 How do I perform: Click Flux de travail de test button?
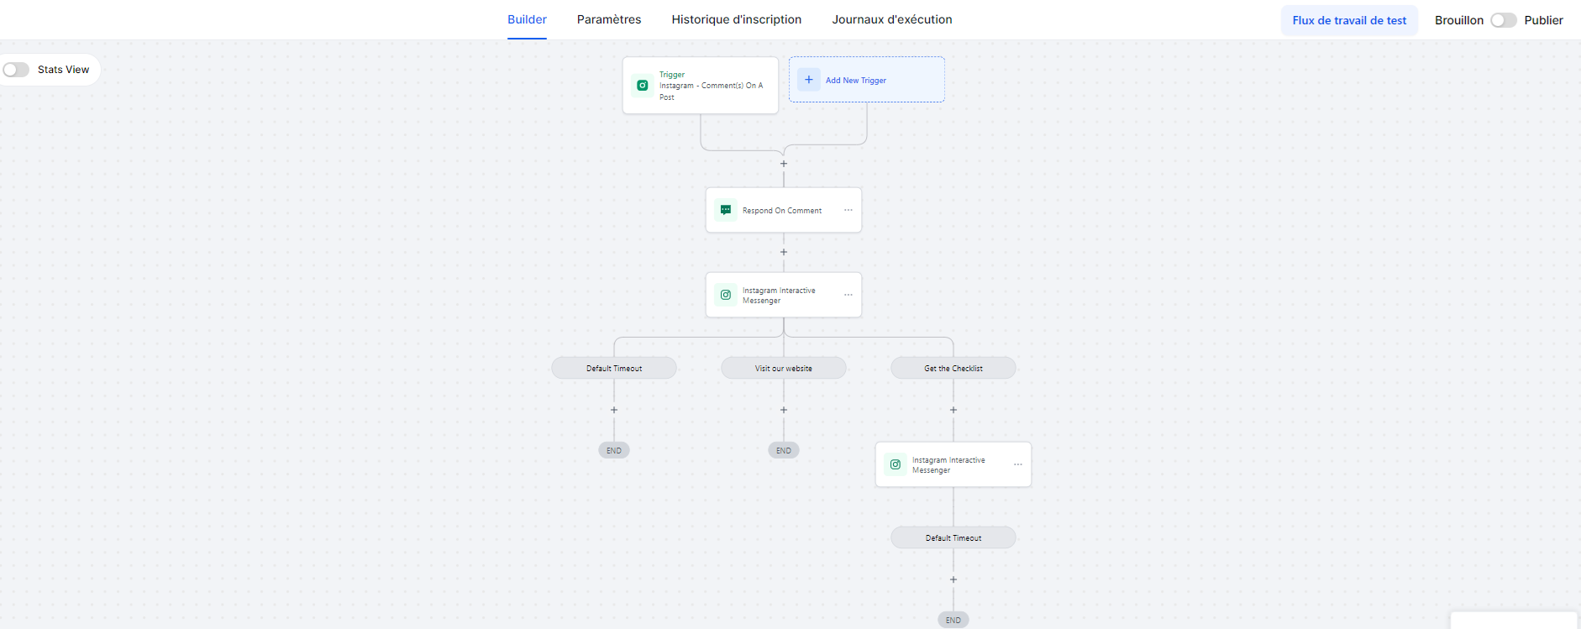tap(1349, 20)
